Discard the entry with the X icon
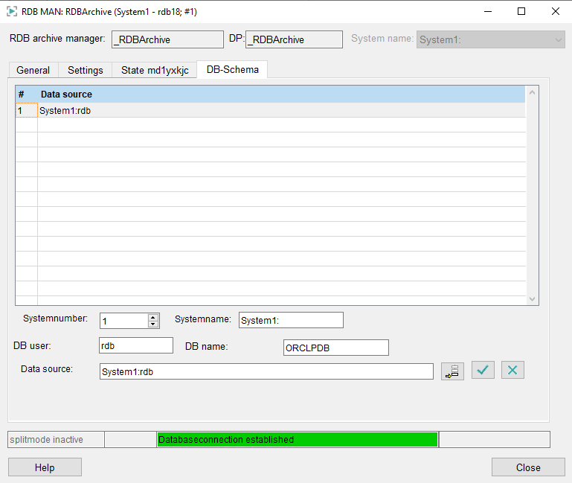The image size is (572, 483). pos(512,370)
